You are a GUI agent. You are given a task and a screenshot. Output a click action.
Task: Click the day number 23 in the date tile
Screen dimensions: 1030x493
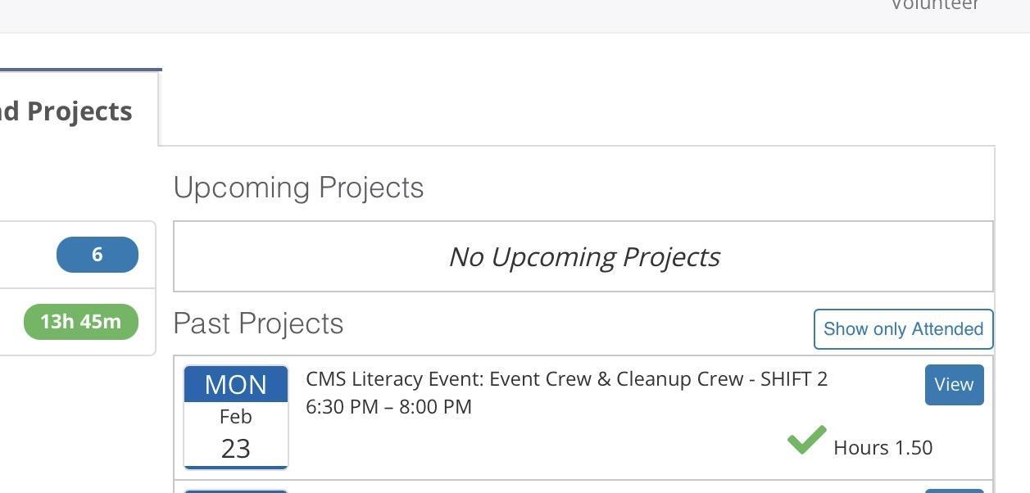coord(236,449)
